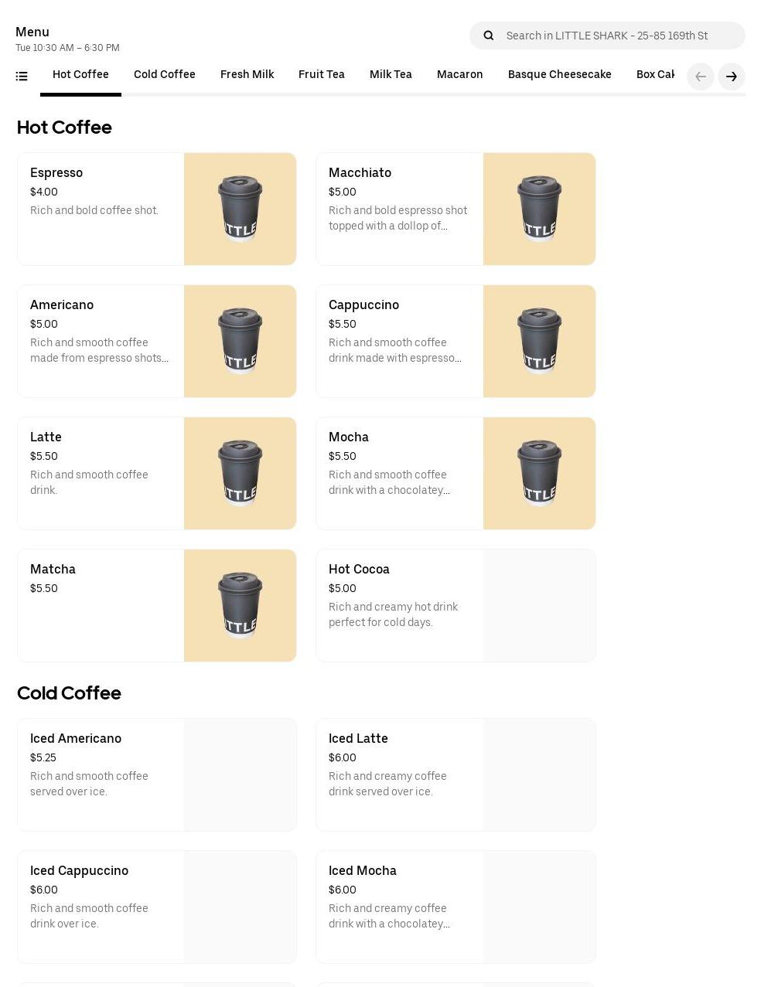Click the Cappuccino cup image
This screenshot has width=761, height=987.
539,342
